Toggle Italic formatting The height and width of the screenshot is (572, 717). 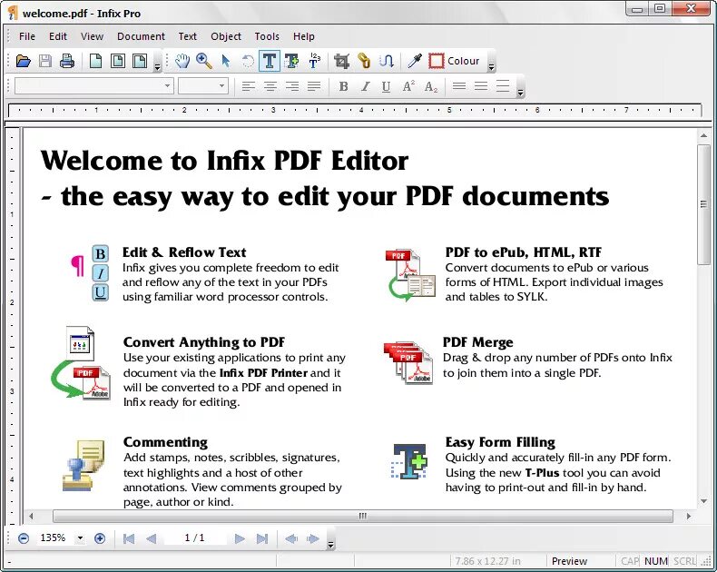(x=366, y=86)
